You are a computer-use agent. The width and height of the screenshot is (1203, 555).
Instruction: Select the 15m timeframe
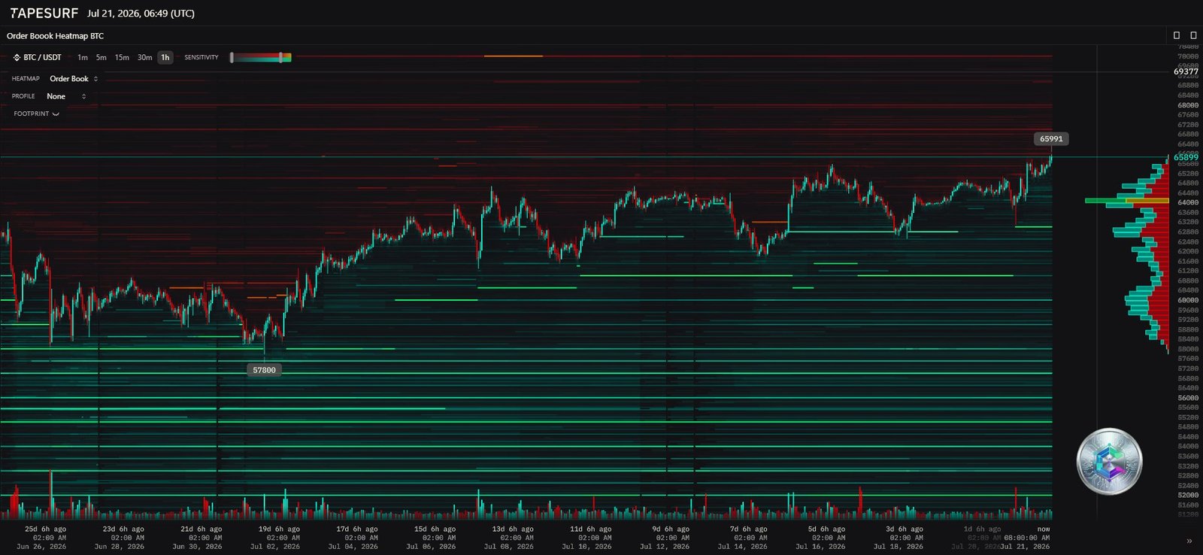point(122,57)
